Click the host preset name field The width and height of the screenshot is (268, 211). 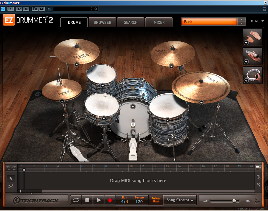tap(72, 9)
